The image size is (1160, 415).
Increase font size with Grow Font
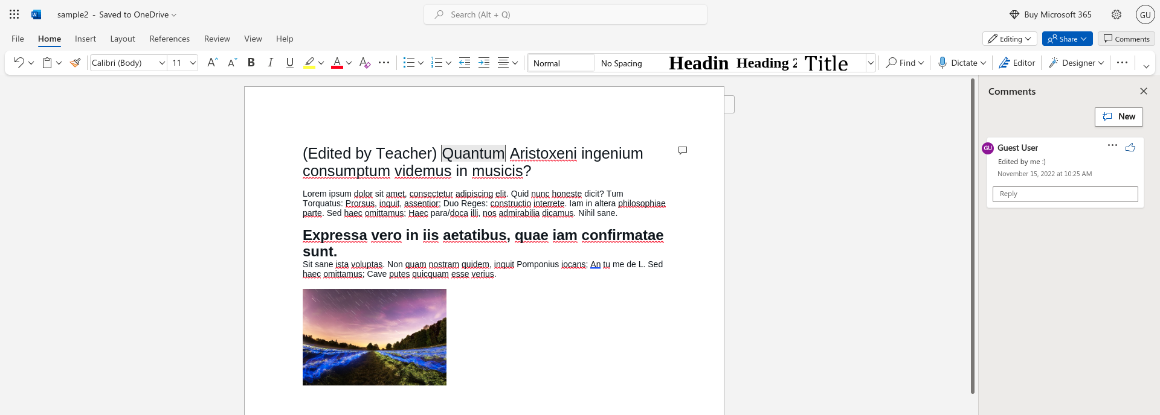[212, 63]
